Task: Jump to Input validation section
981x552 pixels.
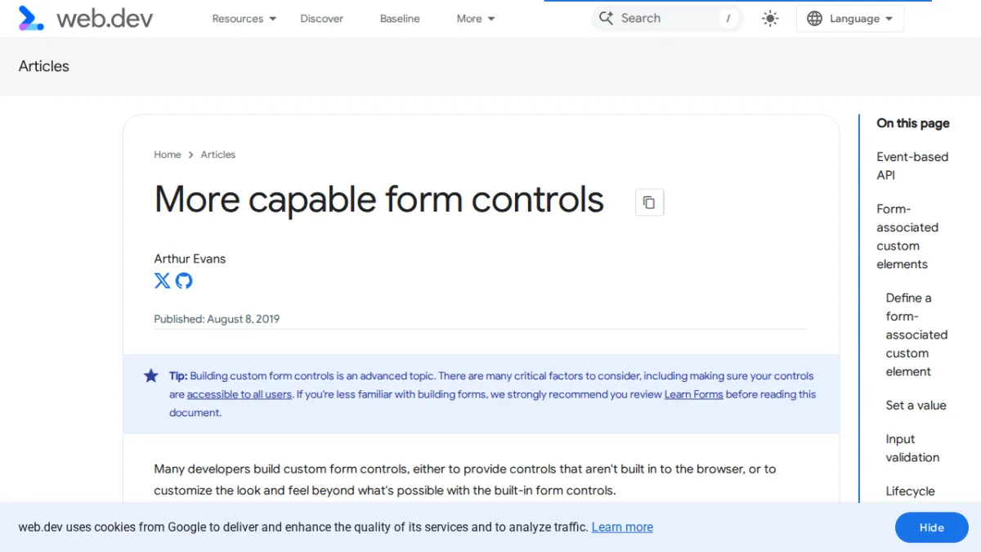Action: click(912, 448)
